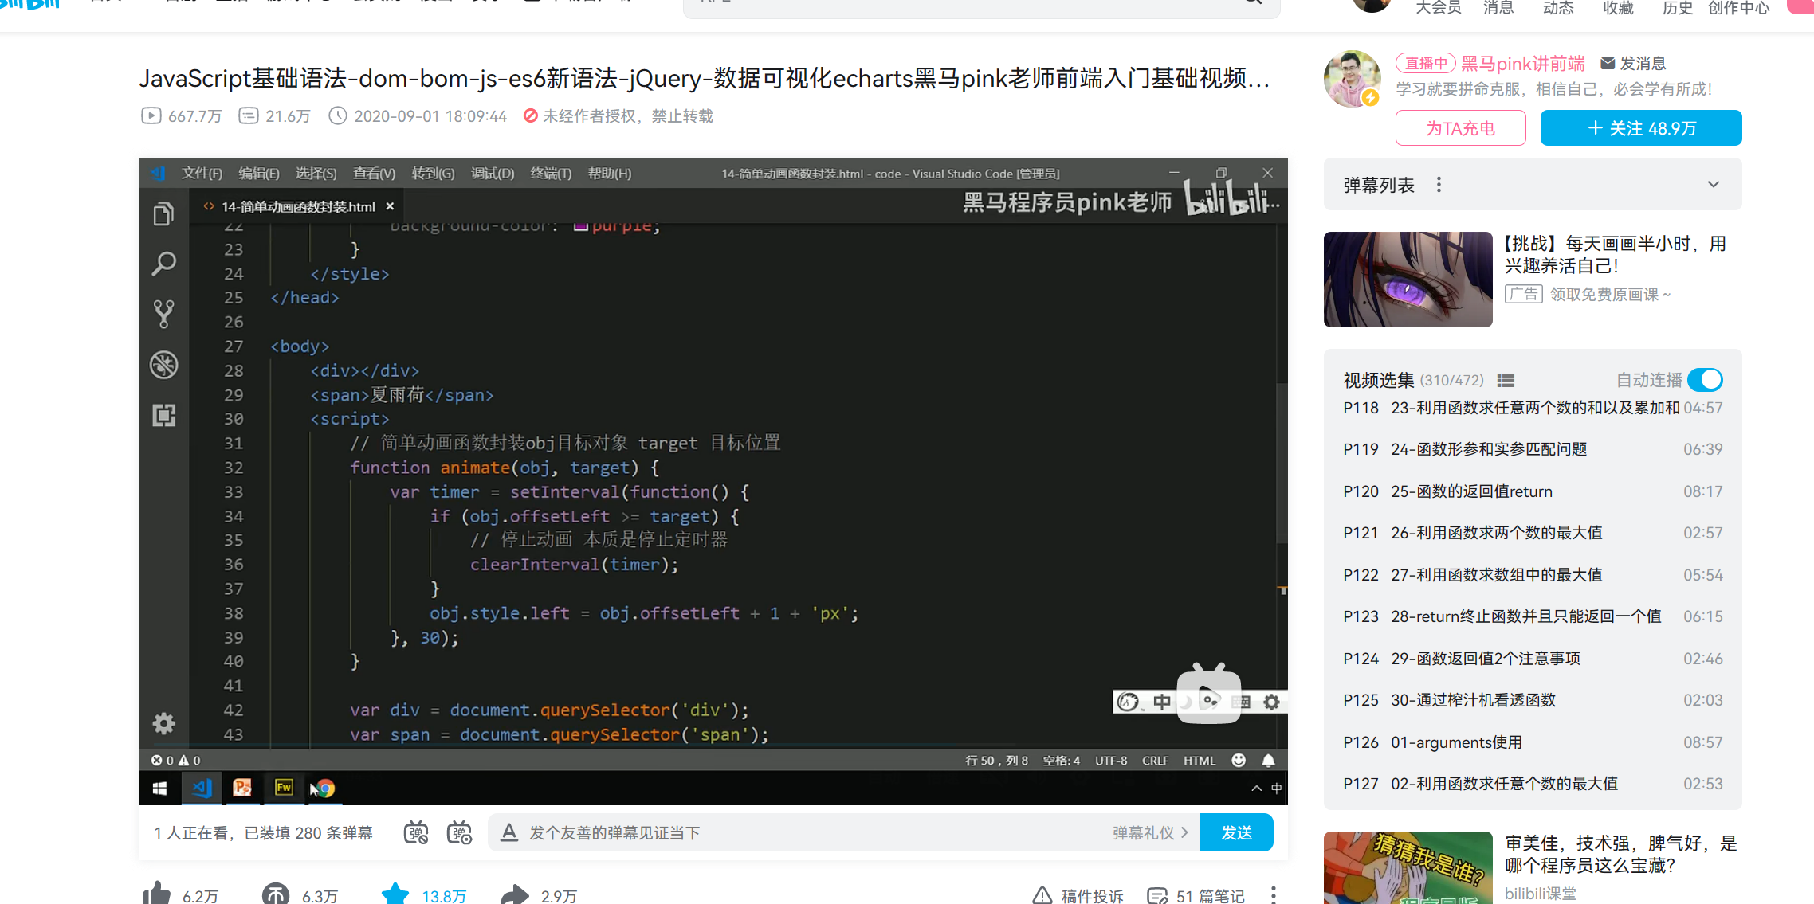The width and height of the screenshot is (1814, 904).
Task: Select episode P126 arguments使用
Action: pos(1456,742)
